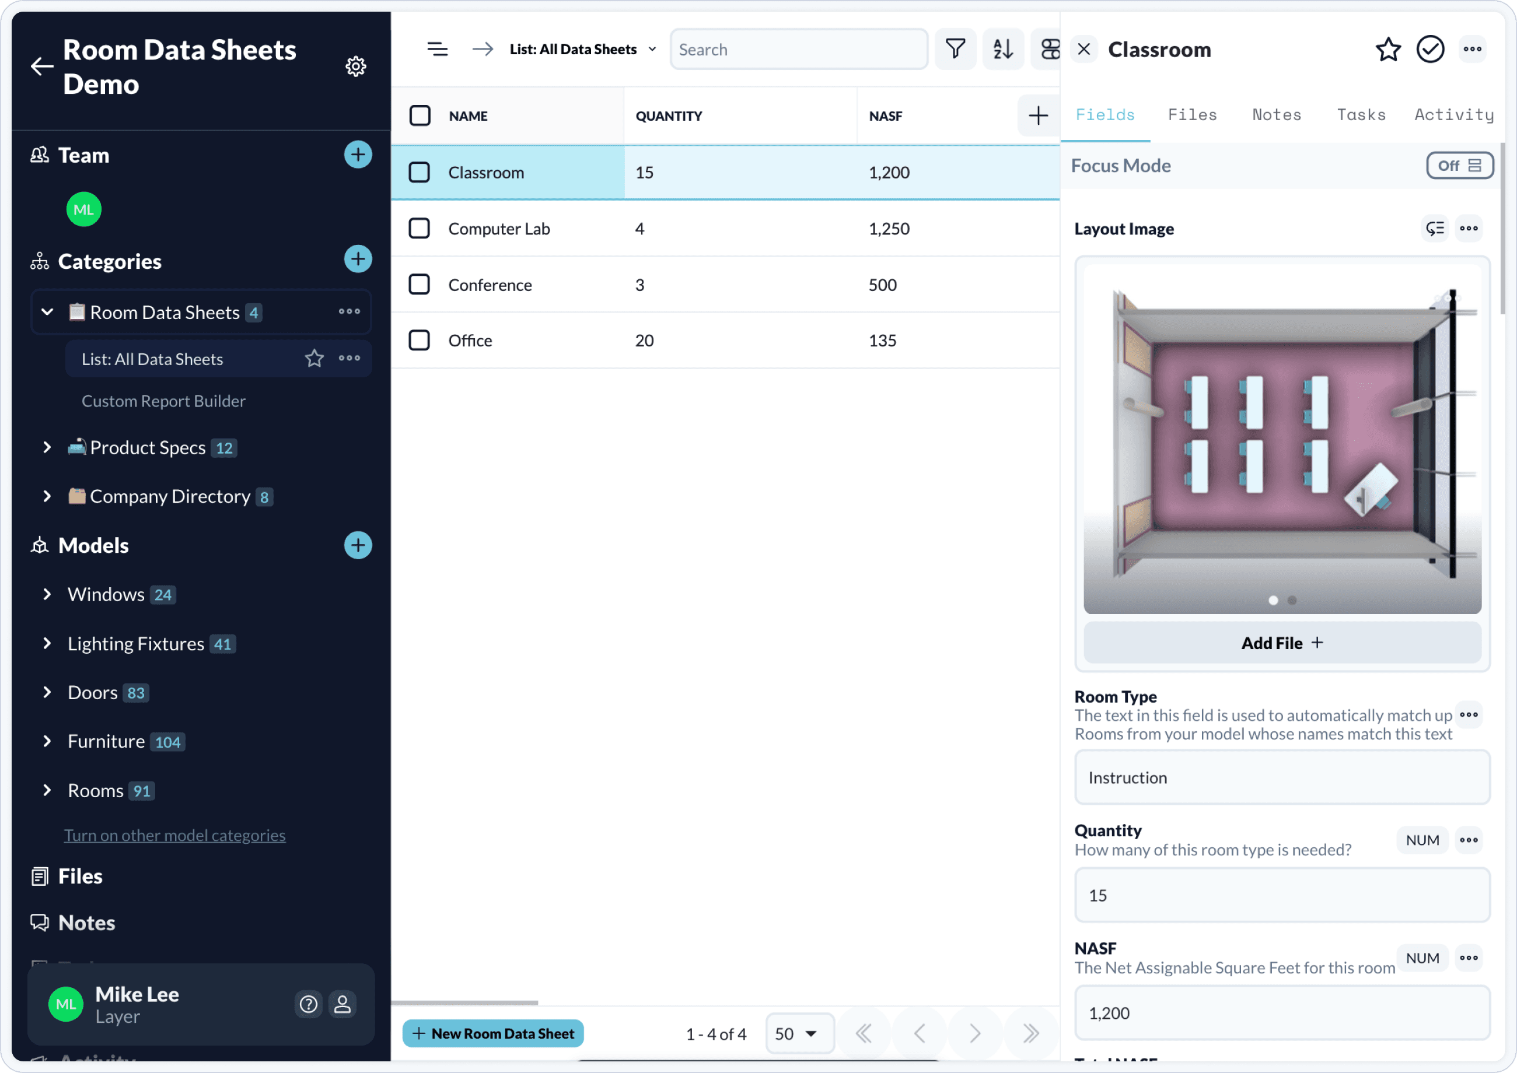Click New Room Data Sheet button
Viewport: 1517px width, 1073px height.
coord(493,1033)
